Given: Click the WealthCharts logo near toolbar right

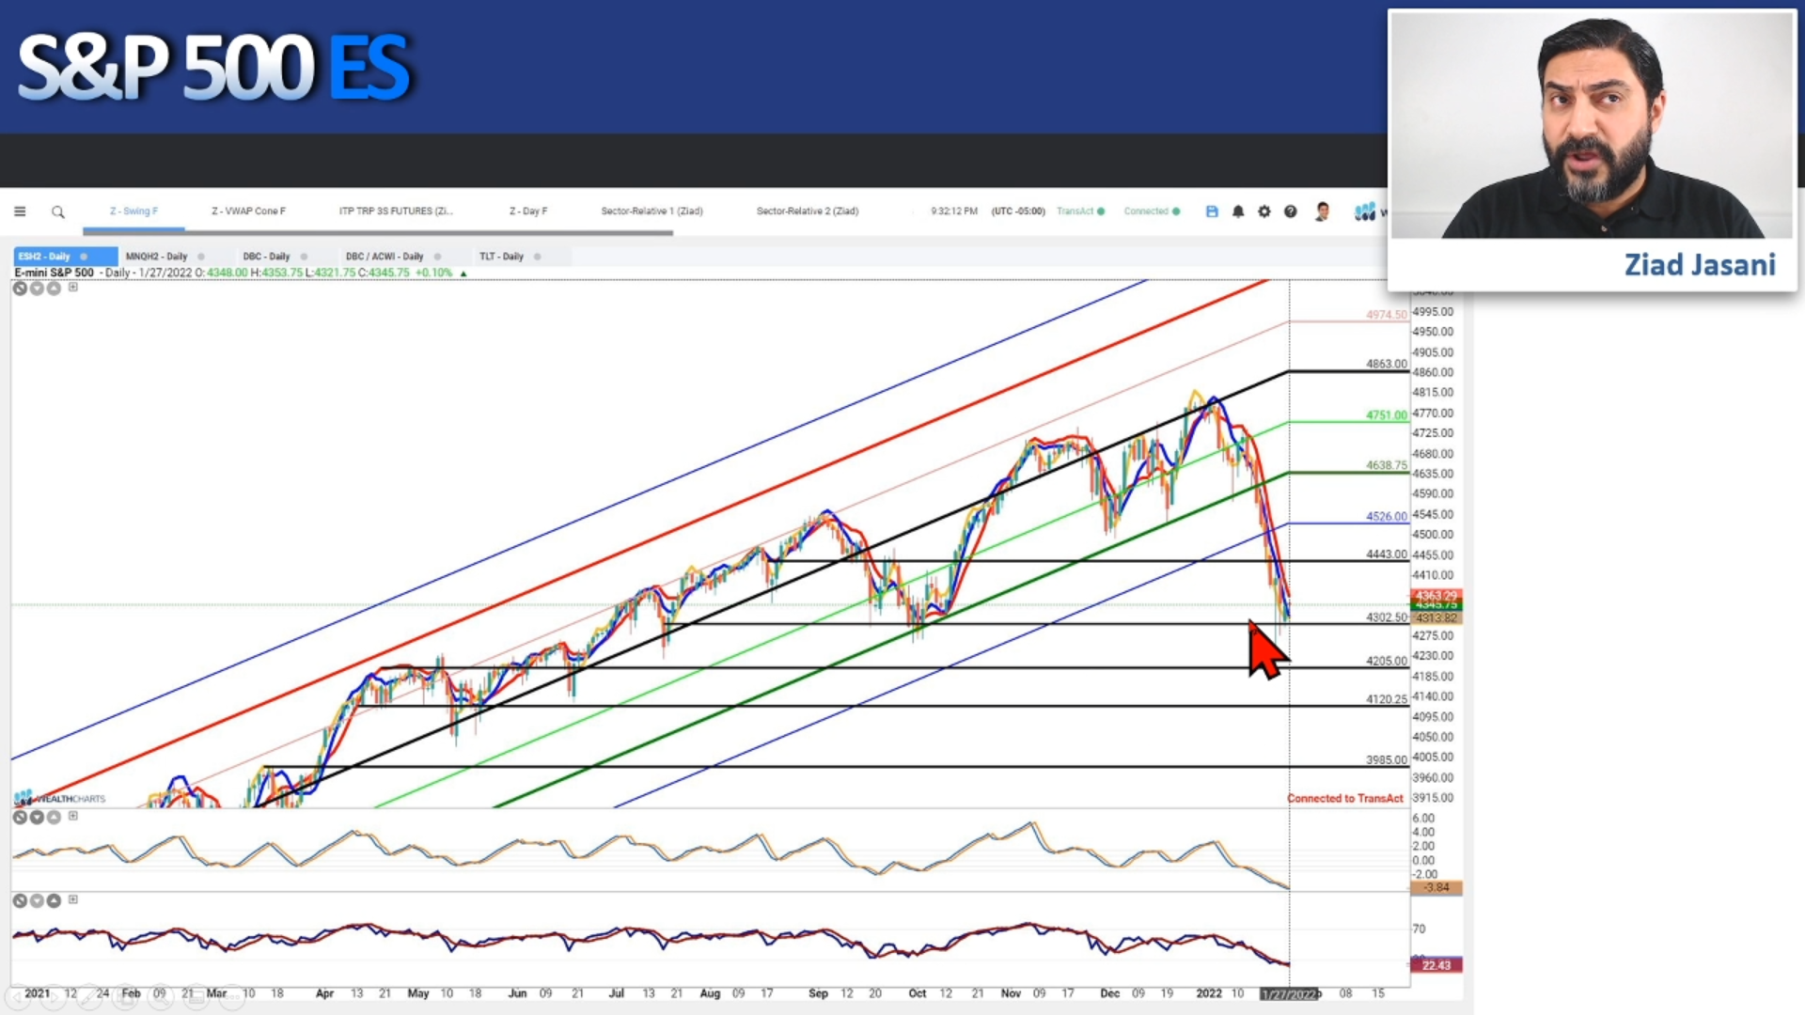Looking at the screenshot, I should click(1365, 212).
